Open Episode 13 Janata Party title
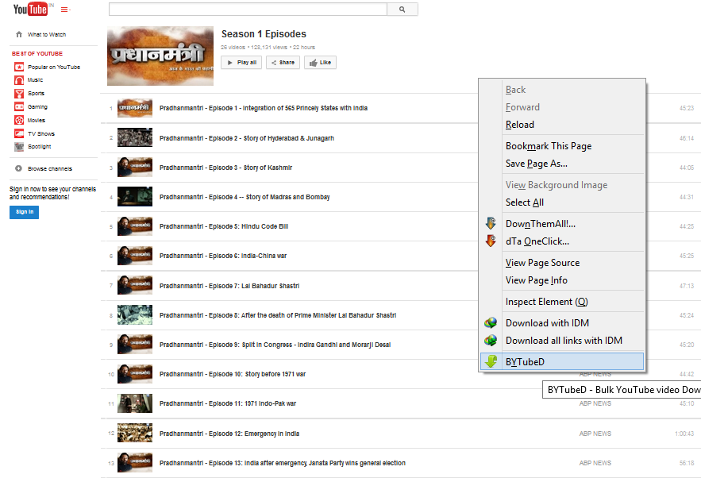This screenshot has height=482, width=701. [283, 463]
